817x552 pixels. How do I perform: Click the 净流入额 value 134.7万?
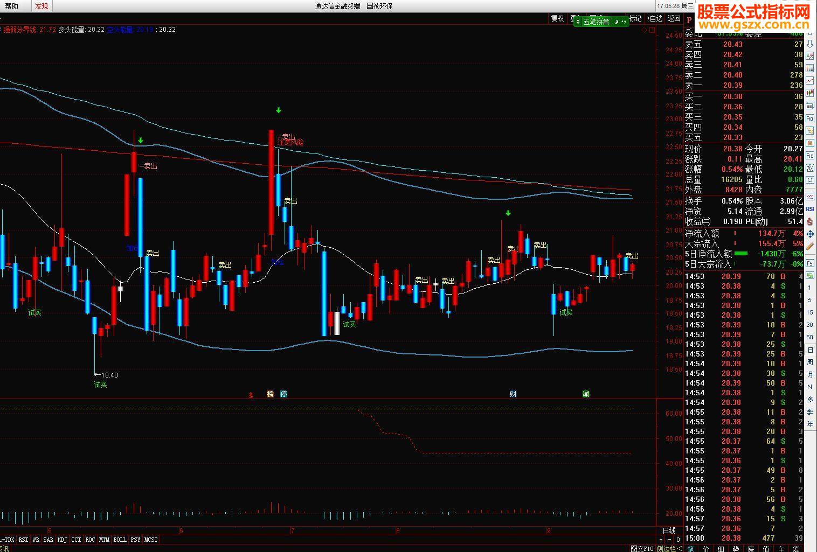click(772, 233)
